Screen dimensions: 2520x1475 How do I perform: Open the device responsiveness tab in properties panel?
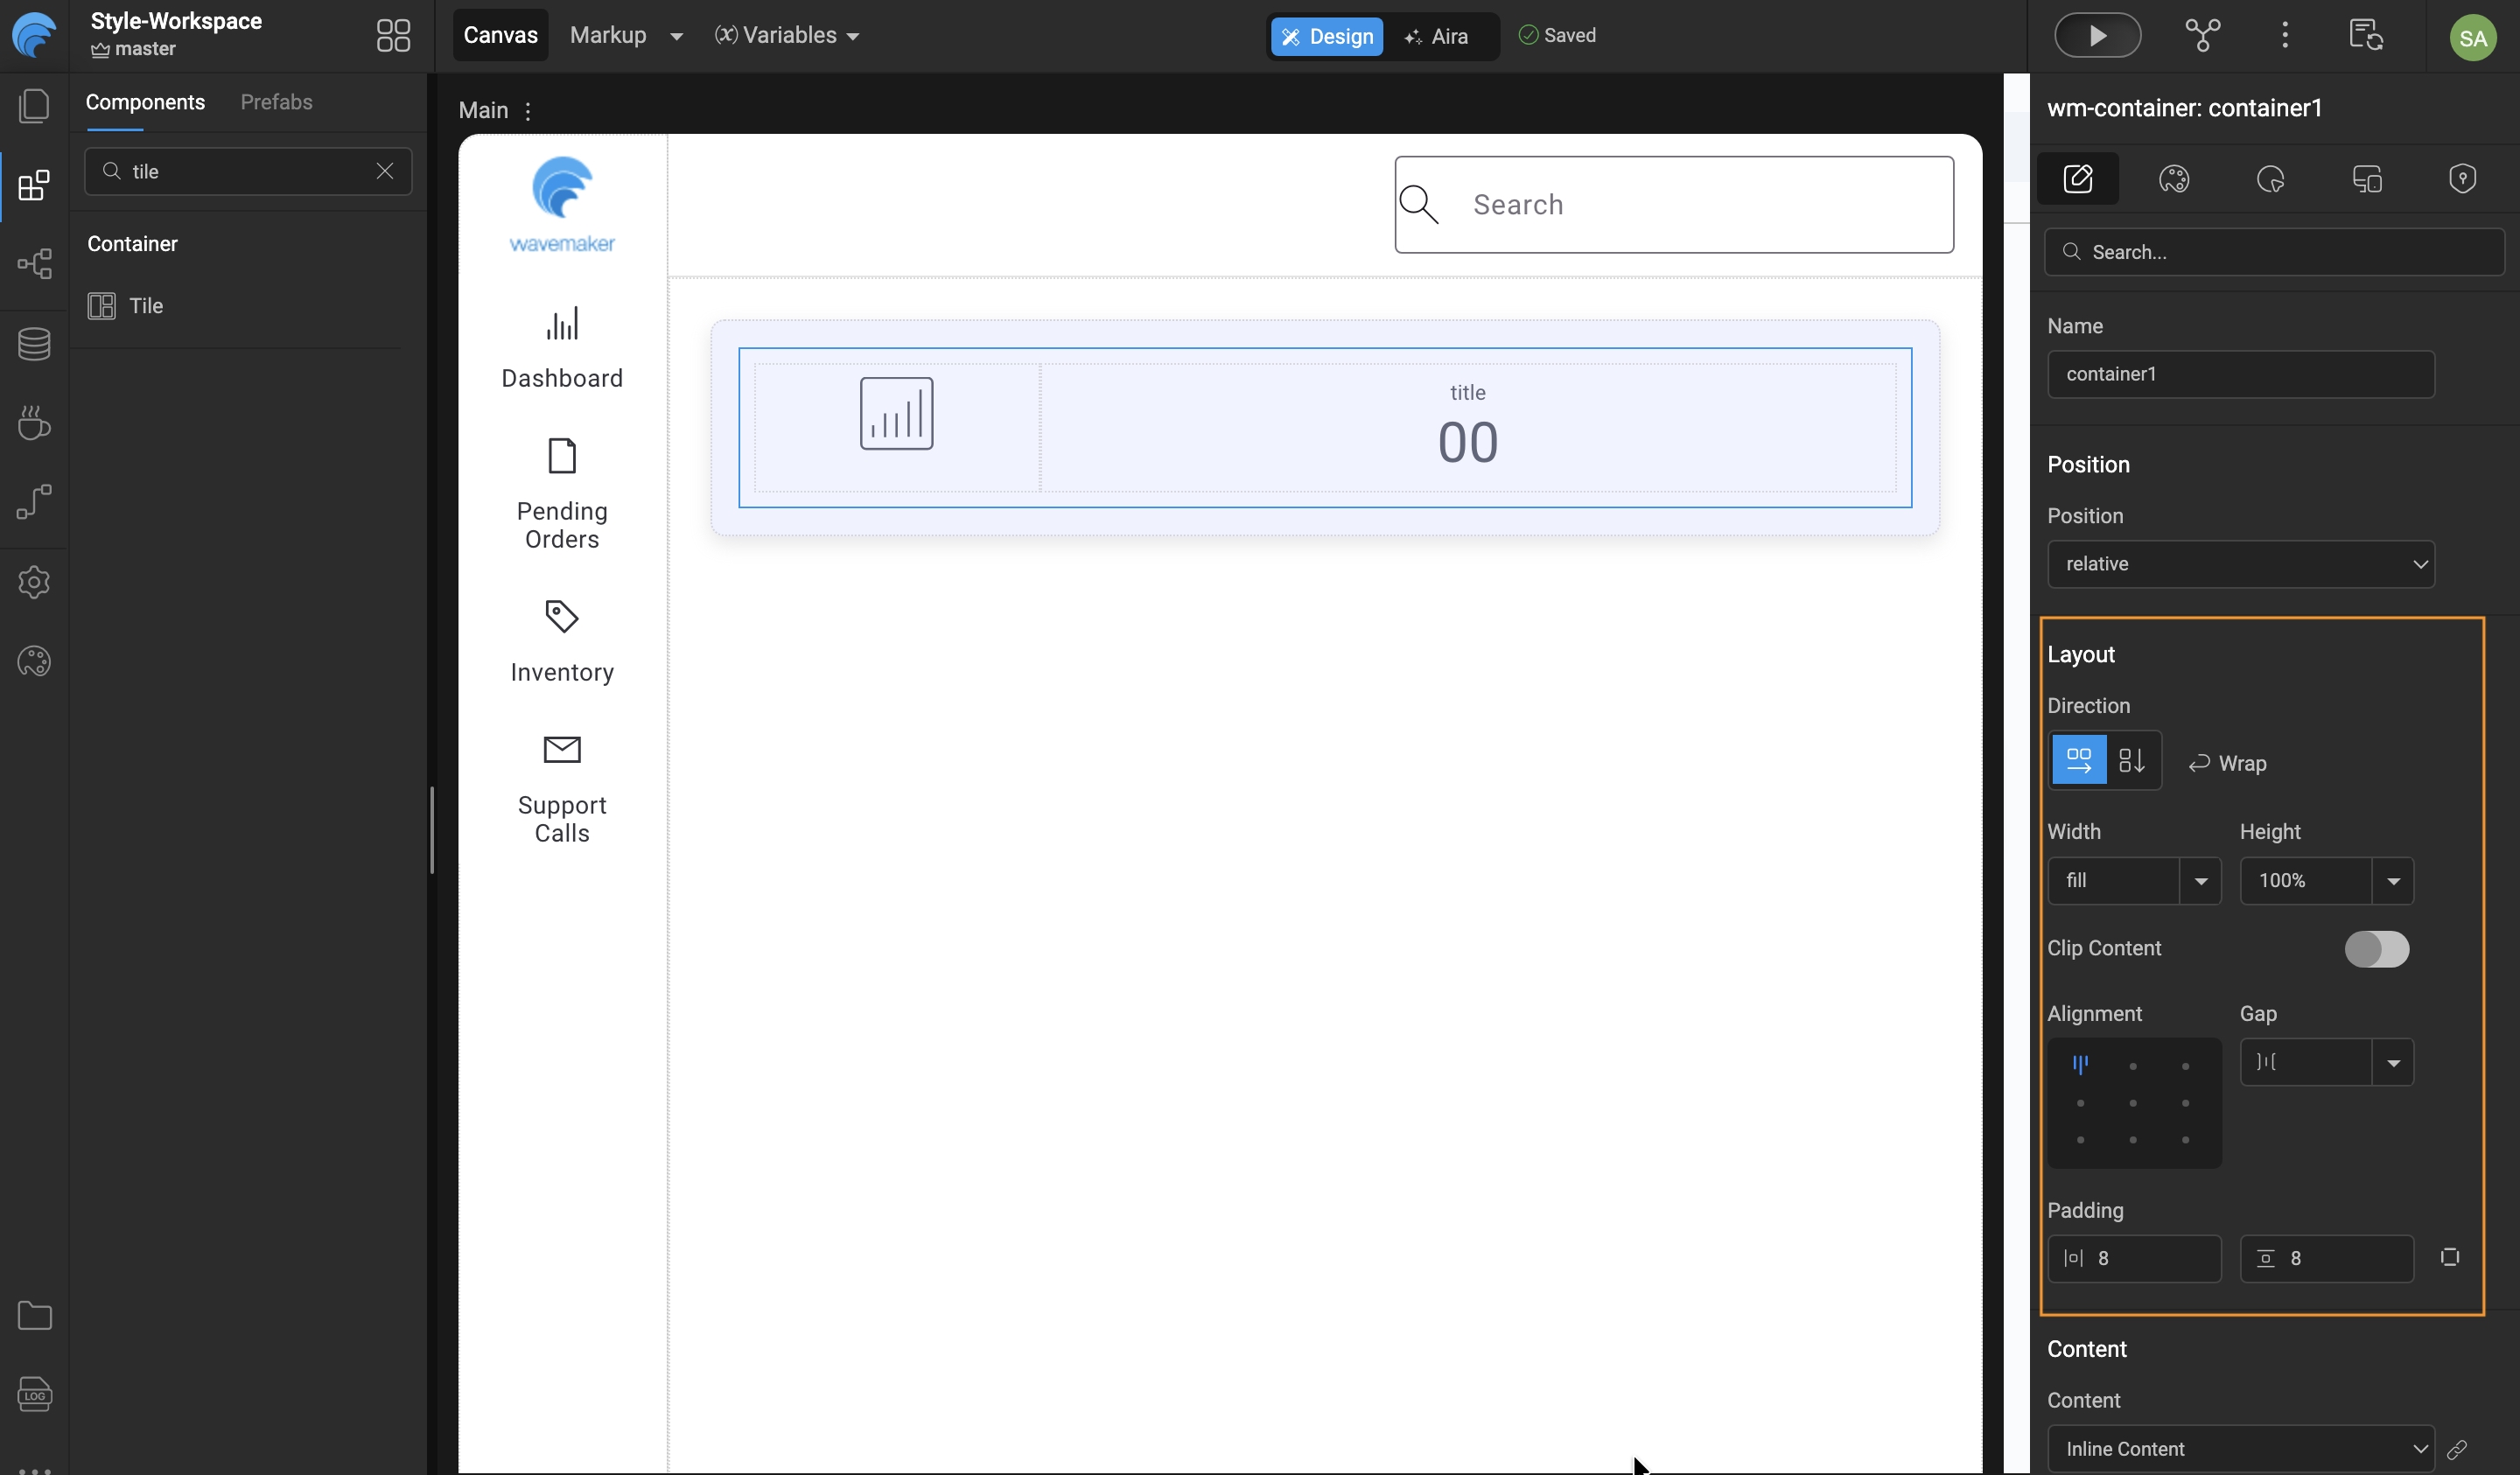[2366, 179]
